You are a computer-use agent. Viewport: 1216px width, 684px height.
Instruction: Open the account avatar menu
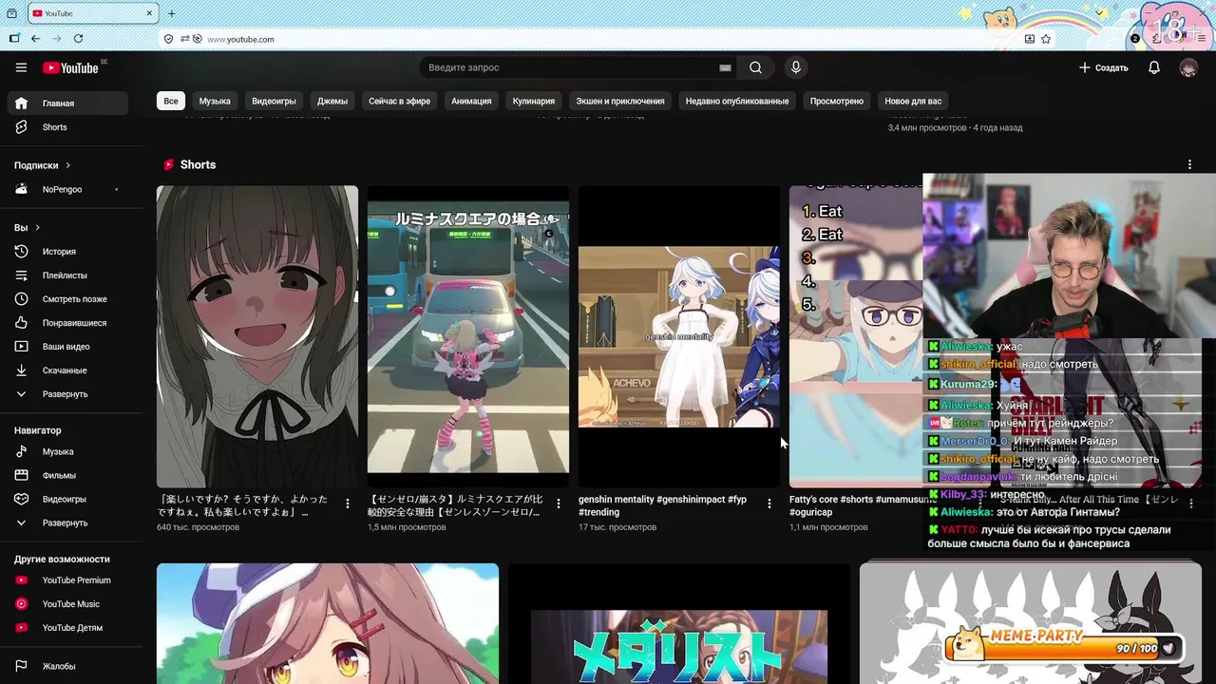coord(1188,67)
